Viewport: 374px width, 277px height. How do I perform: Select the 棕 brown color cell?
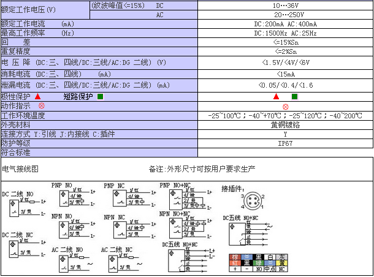coord(235,257)
